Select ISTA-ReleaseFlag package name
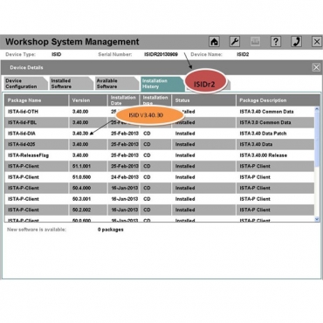Viewport: 323px width, 323px height. click(28, 155)
